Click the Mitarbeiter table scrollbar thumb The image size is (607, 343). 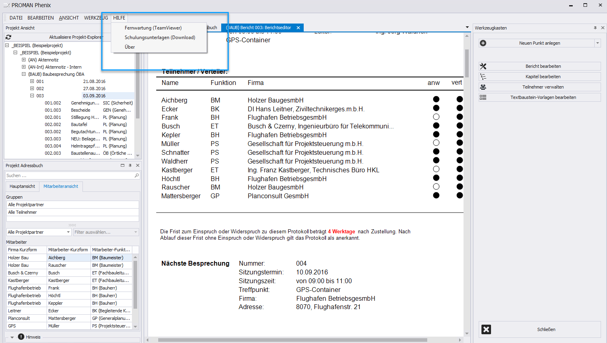pyautogui.click(x=136, y=285)
